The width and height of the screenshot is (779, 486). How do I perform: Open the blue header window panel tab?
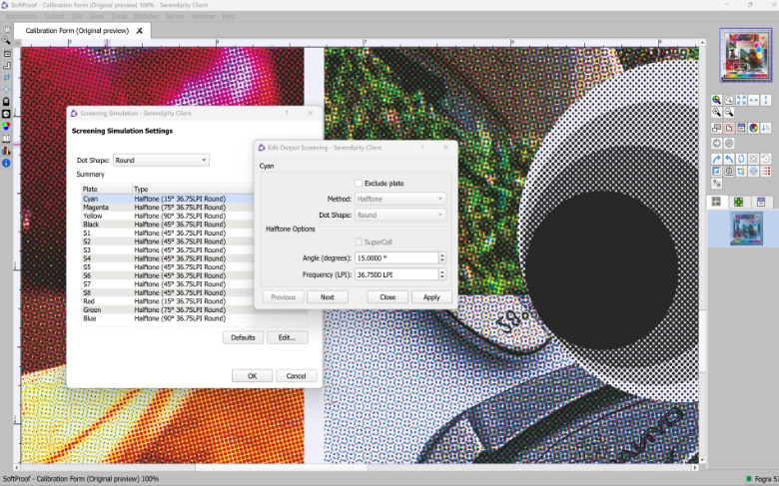click(761, 202)
